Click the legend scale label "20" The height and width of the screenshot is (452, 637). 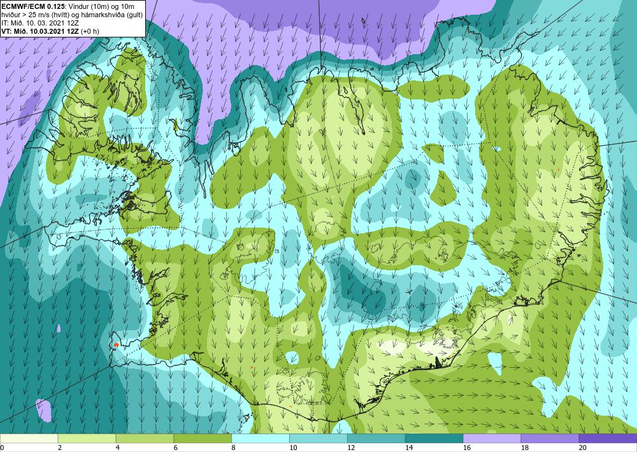pos(583,448)
